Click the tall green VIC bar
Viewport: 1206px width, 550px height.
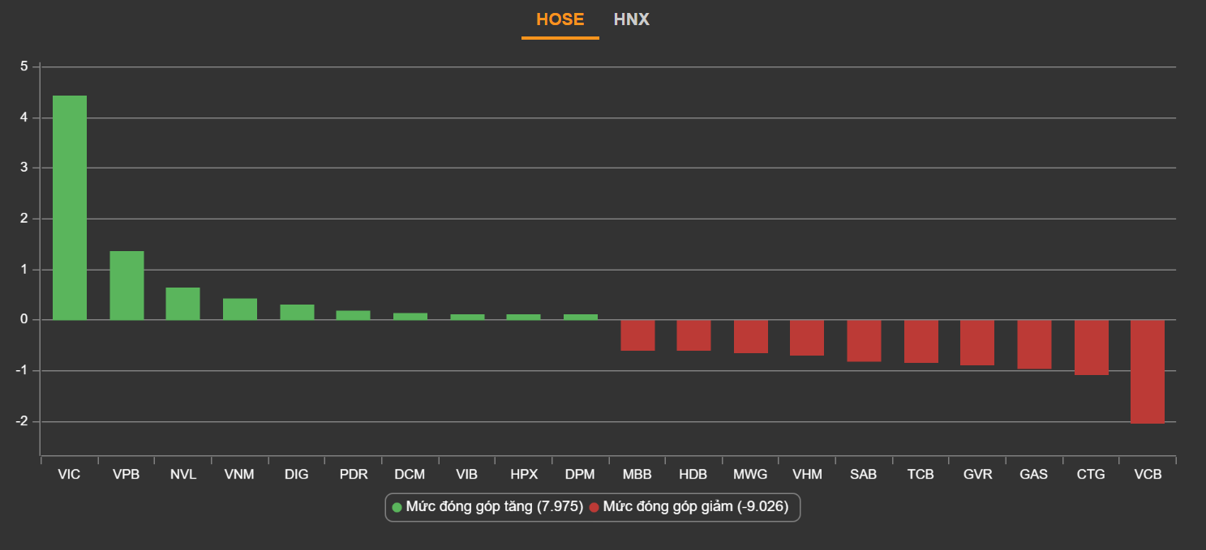[x=70, y=207]
